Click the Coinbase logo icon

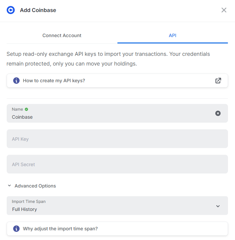11,10
